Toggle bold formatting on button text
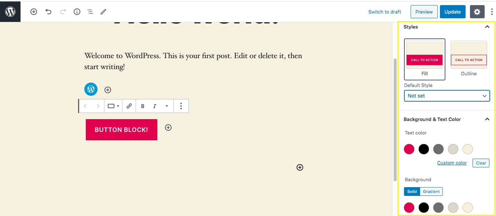 [143, 106]
